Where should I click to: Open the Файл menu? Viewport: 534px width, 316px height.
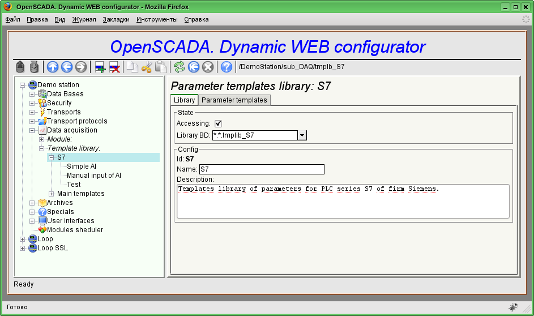coord(12,19)
